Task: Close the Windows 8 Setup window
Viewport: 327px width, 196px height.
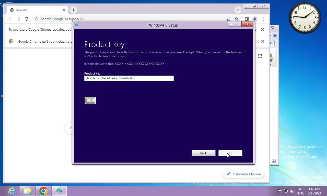Action: pos(247,24)
